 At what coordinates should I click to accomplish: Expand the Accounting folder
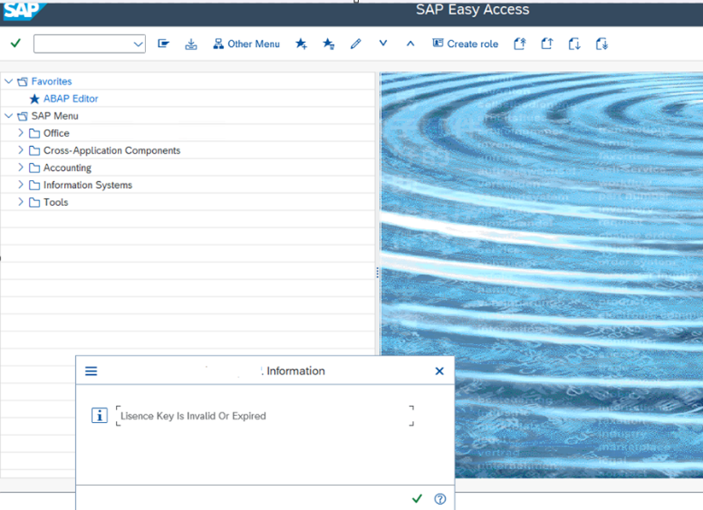21,167
